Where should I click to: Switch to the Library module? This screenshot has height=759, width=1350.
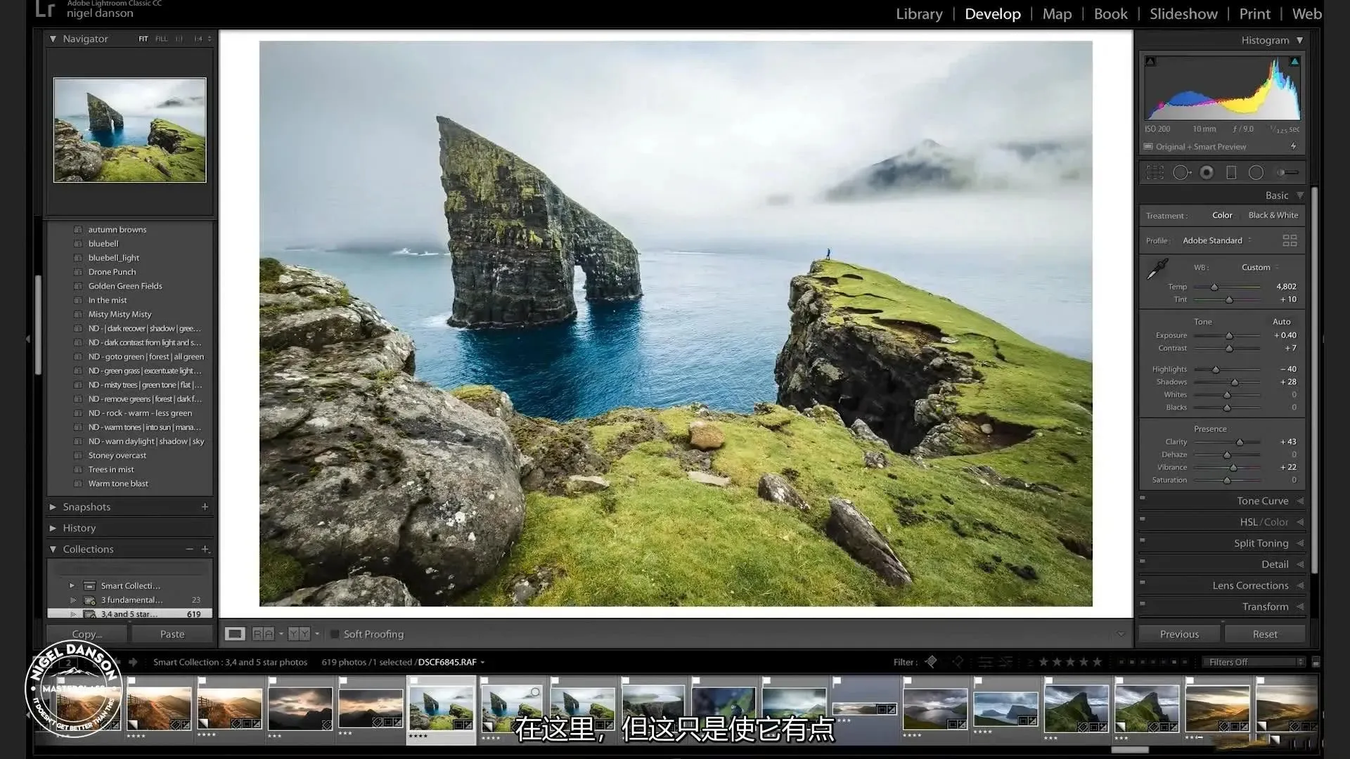point(918,14)
